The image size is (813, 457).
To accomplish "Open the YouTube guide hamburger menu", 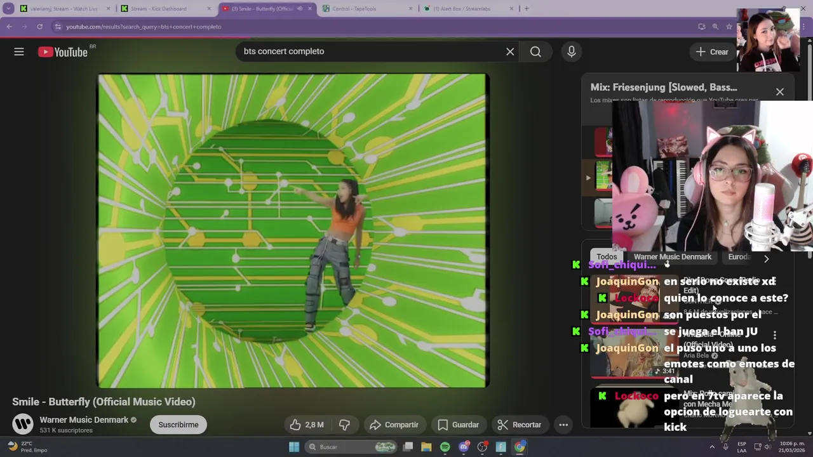I will (19, 52).
